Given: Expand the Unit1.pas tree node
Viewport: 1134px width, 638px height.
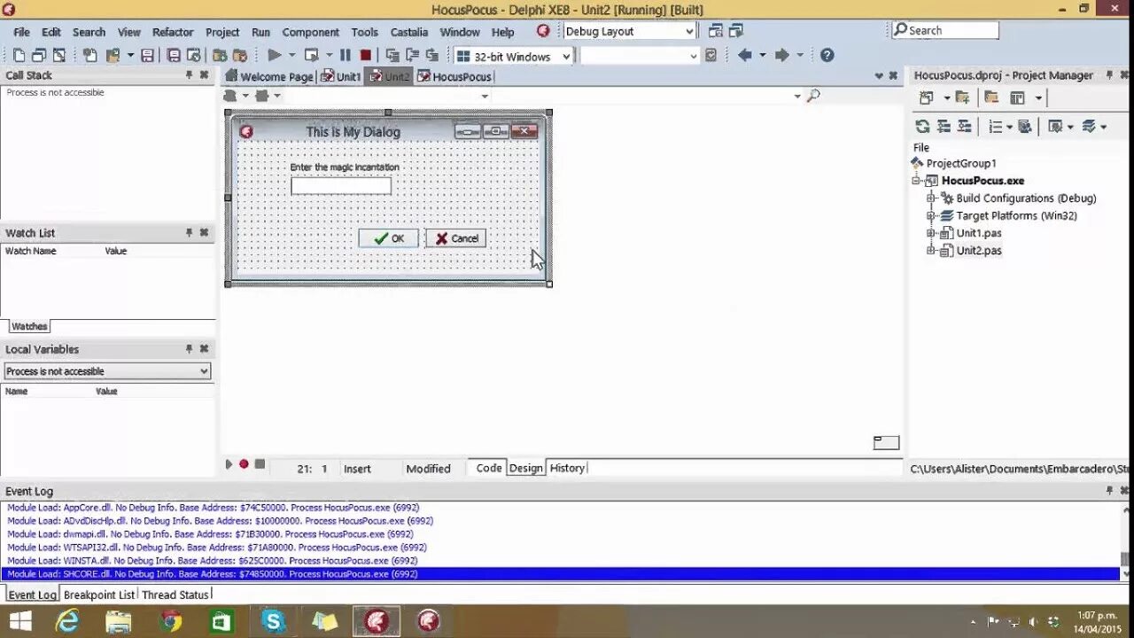Looking at the screenshot, I should 931,233.
